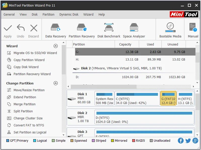201x150 pixels.
Task: Open the Facebook share icon
Action: (181, 140)
